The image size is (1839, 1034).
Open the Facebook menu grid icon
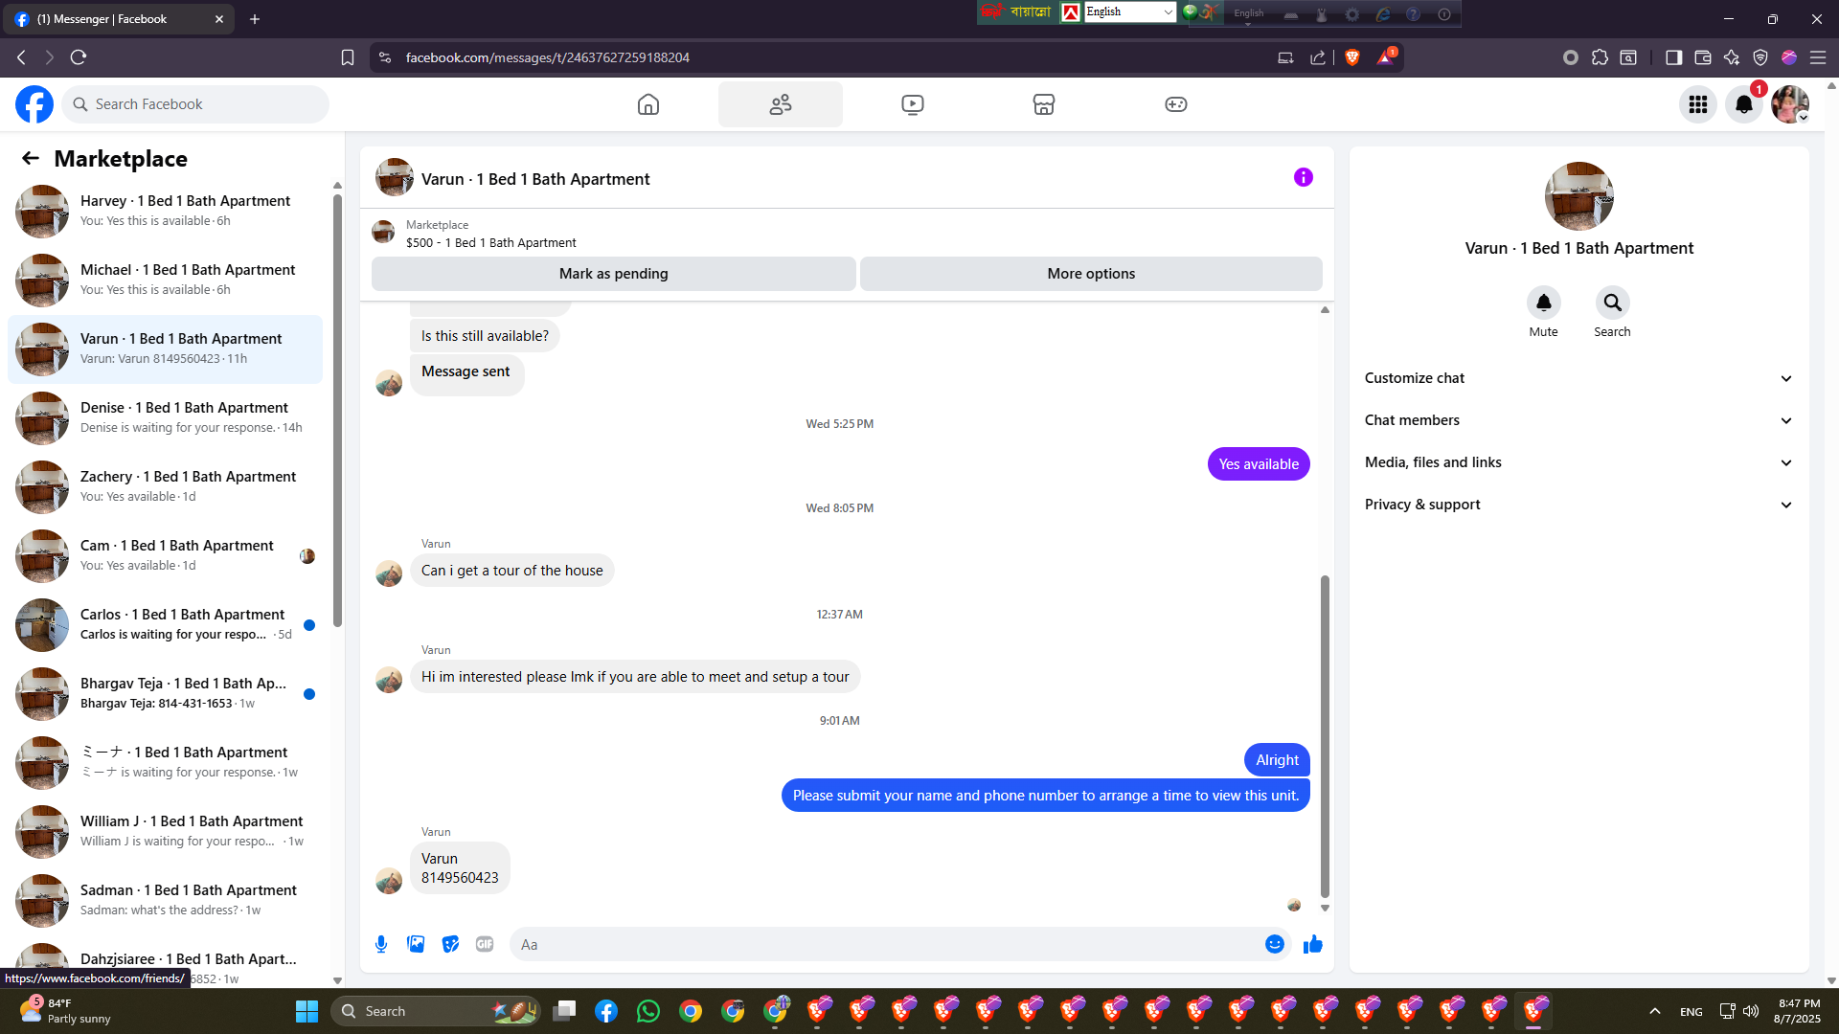1698,104
